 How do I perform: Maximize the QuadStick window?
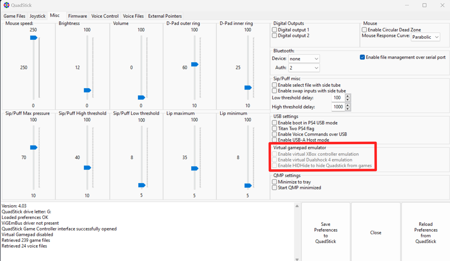click(424, 5)
